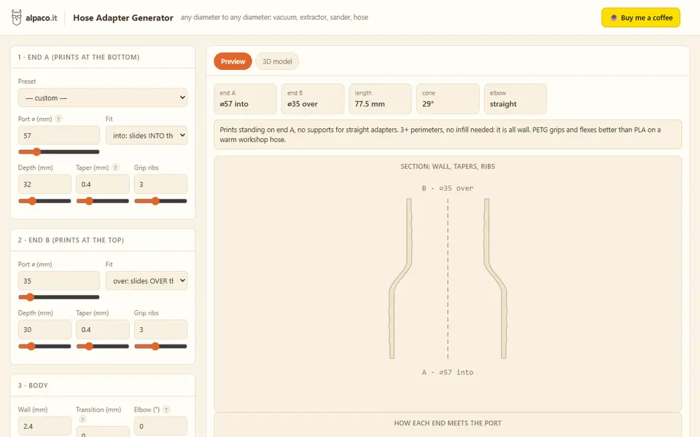
Task: Click the 'elbow straight' summary card
Action: [516, 99]
